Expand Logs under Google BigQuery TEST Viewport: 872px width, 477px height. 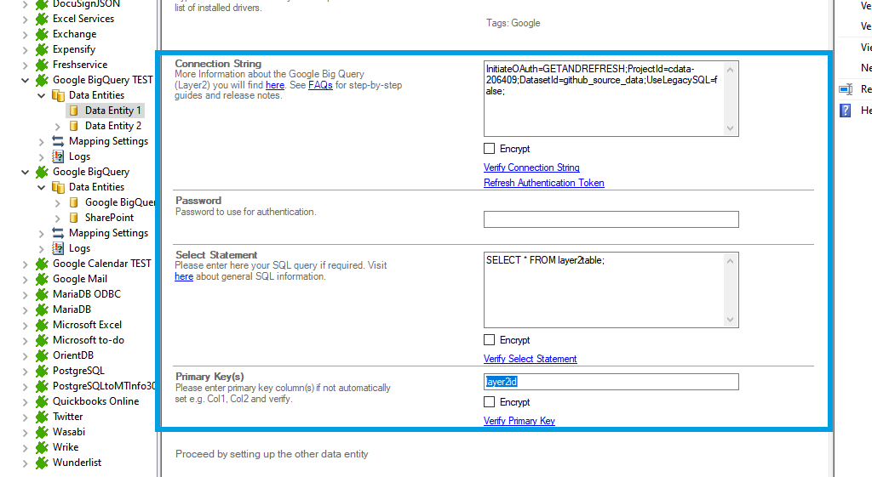[x=41, y=157]
